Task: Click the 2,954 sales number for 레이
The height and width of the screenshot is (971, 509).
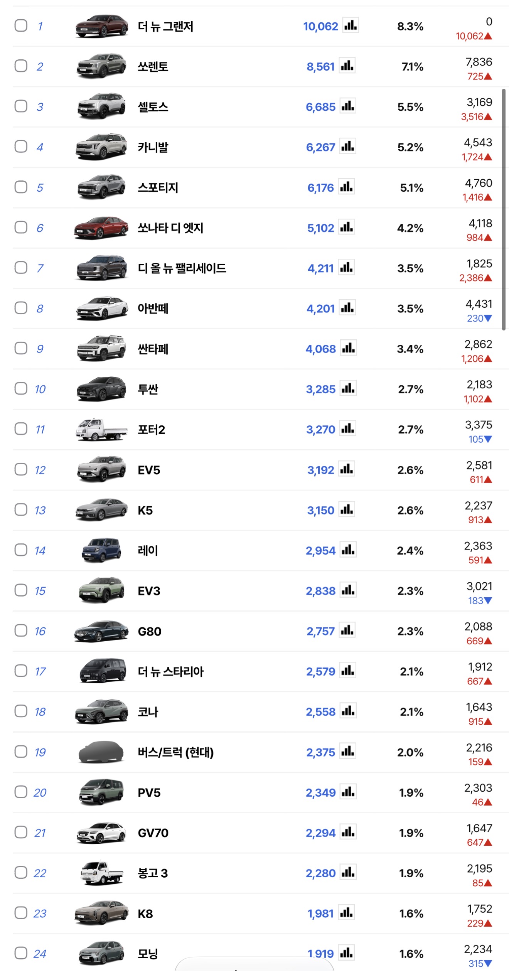Action: [x=321, y=551]
